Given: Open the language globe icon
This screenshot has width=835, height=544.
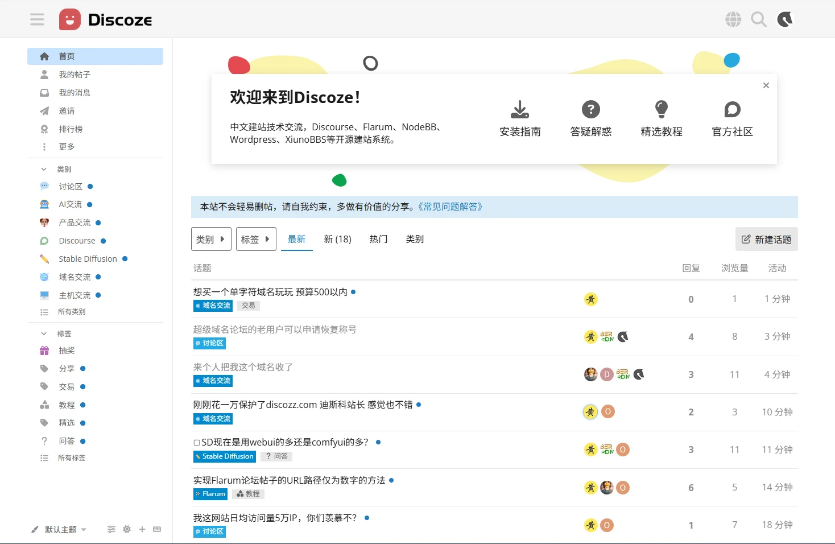Looking at the screenshot, I should [733, 19].
